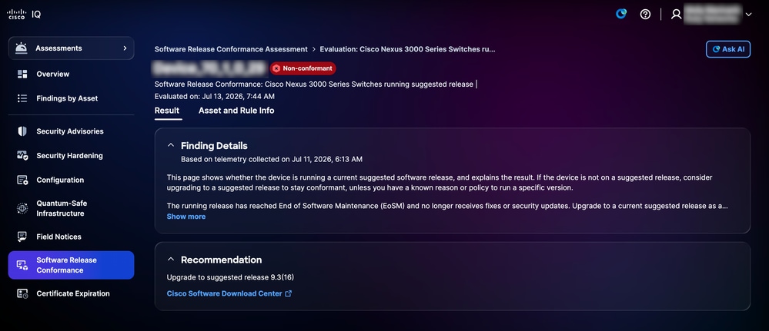Click the Assessments alarm icon
This screenshot has height=331, width=769.
point(22,48)
